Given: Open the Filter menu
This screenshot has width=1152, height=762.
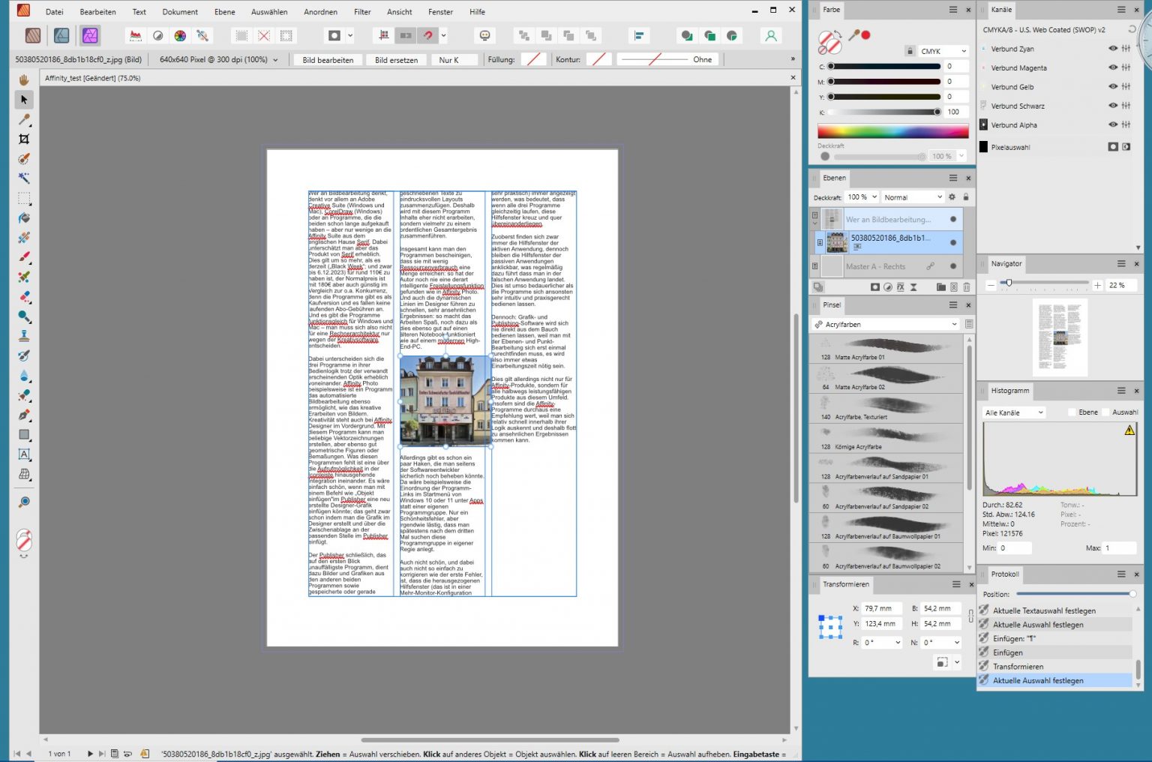Looking at the screenshot, I should (x=362, y=12).
